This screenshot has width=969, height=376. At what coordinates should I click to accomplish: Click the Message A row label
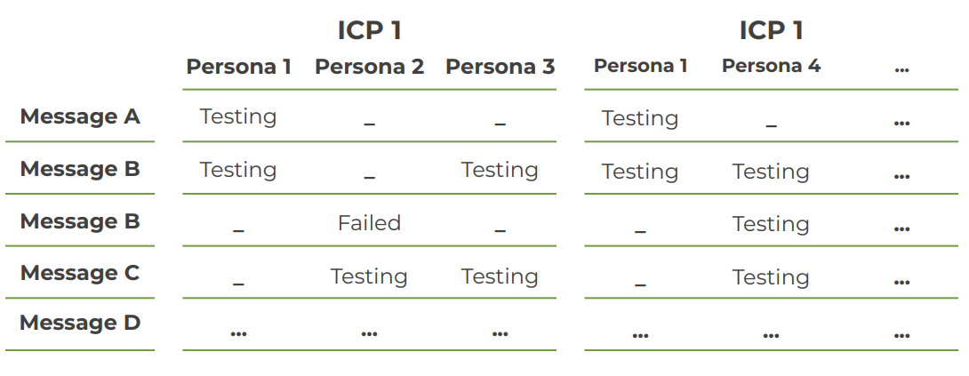(x=80, y=116)
